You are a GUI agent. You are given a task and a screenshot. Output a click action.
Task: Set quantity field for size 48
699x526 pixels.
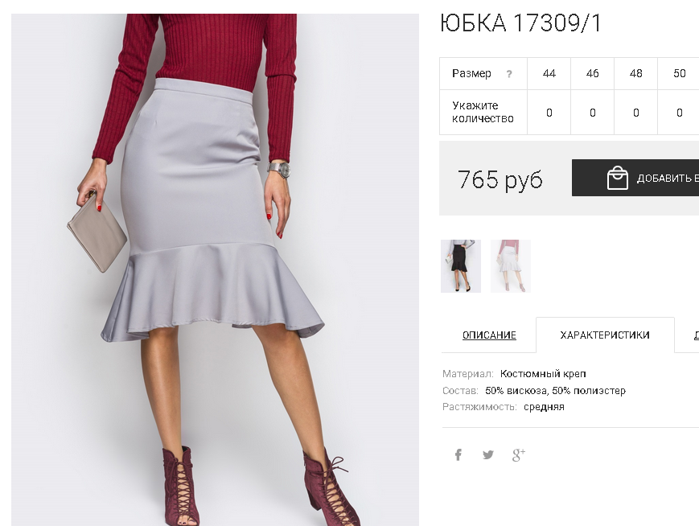[635, 113]
